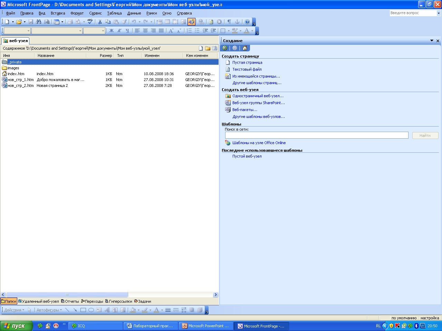
Task: Toggle align left
Action: coord(137,31)
